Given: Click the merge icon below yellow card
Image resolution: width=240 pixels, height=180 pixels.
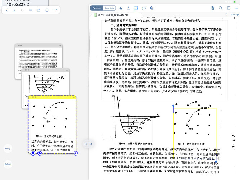Looking at the screenshot, I should 40,153.
